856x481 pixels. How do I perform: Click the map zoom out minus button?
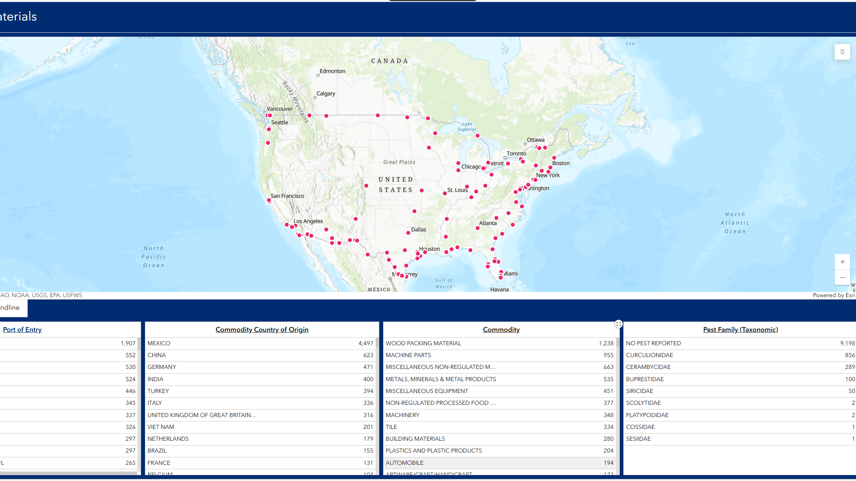pos(842,277)
